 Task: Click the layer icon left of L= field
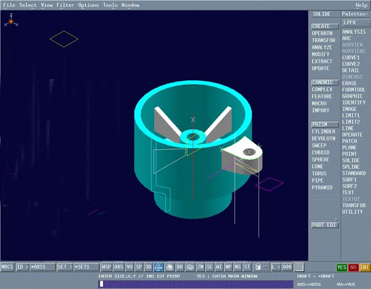coord(258,267)
